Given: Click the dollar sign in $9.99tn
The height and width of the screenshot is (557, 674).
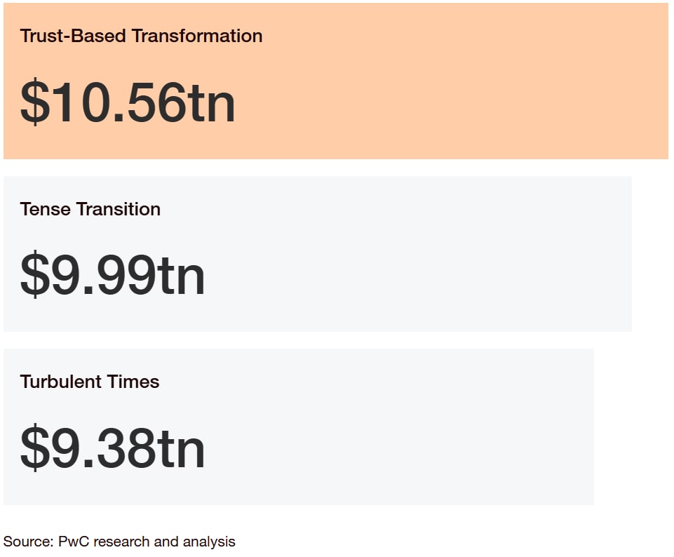Looking at the screenshot, I should (34, 274).
